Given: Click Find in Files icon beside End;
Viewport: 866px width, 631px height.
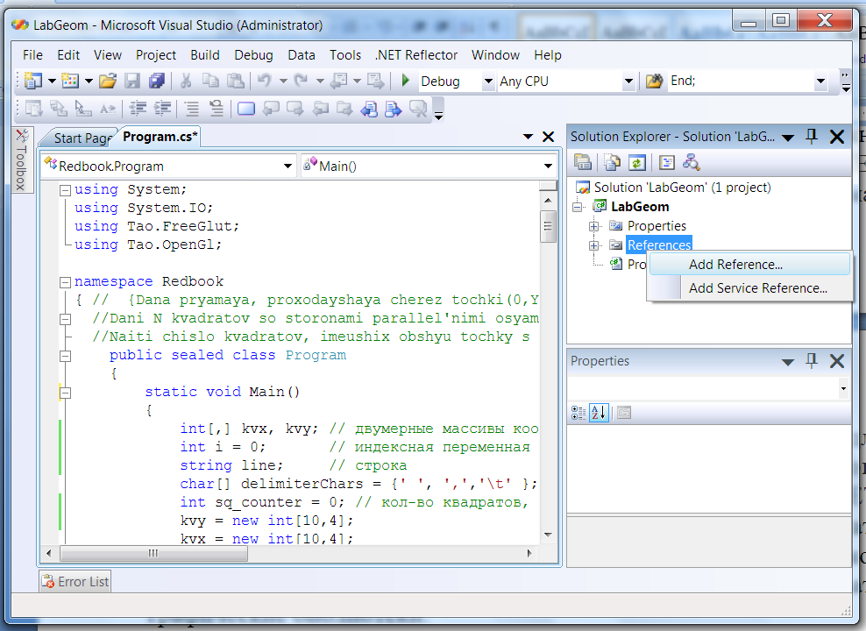Looking at the screenshot, I should (655, 82).
